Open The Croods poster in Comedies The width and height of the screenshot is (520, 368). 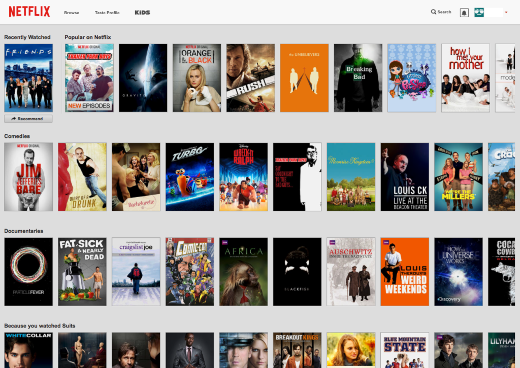(501, 177)
